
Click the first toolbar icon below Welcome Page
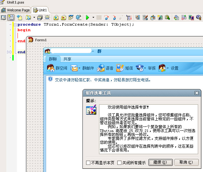pos(3,18)
